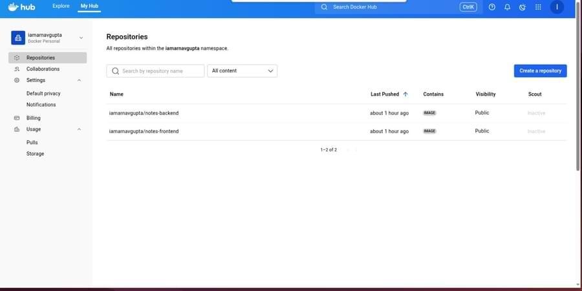Click the Usage chart icon
Viewport: 582px width, 291px height.
coord(16,129)
